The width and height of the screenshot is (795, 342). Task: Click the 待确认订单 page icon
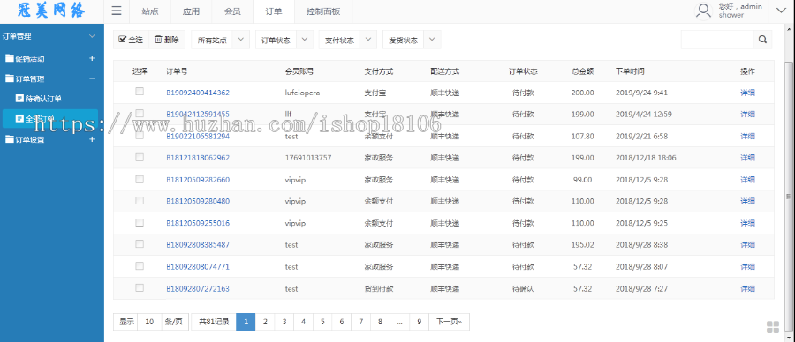pos(19,98)
